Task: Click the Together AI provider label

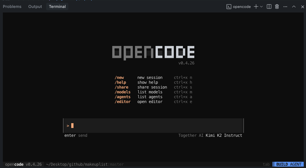Action: (x=191, y=136)
